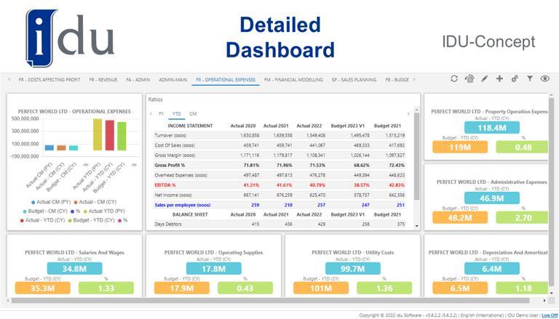Click Operating Supplies 17.8M actual tile
Image resolution: width=559 pixels, height=319 pixels.
point(213,268)
